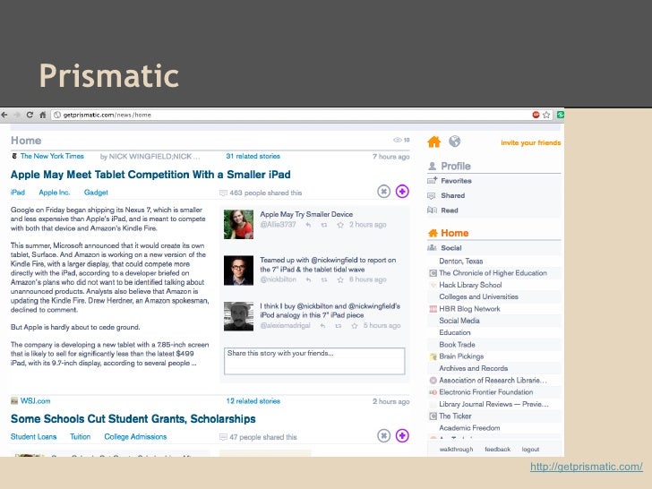The image size is (652, 489).
Task: Open Library Journal Reviews feed
Action: point(493,404)
